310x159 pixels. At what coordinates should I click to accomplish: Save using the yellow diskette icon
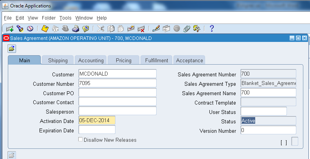[45, 29]
